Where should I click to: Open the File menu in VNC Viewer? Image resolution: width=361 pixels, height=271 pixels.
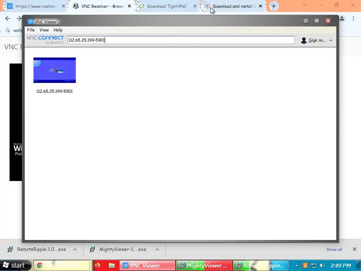[x=31, y=30]
